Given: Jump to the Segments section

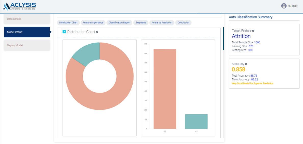Looking at the screenshot, I should 141,23.
